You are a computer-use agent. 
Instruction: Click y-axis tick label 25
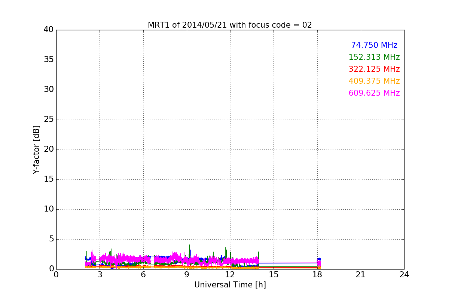[x=49, y=120]
